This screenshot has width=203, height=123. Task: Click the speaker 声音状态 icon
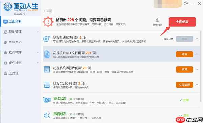pos(47,115)
